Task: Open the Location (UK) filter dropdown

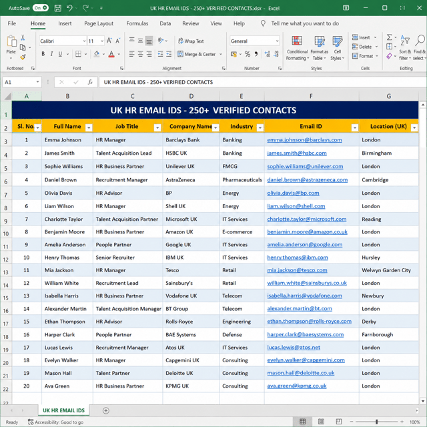Action: point(414,127)
